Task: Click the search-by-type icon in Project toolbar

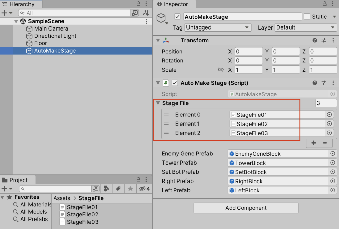Action: click(x=107, y=189)
